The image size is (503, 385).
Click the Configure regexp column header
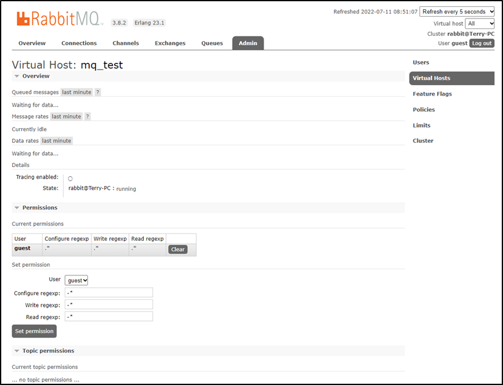(x=67, y=239)
